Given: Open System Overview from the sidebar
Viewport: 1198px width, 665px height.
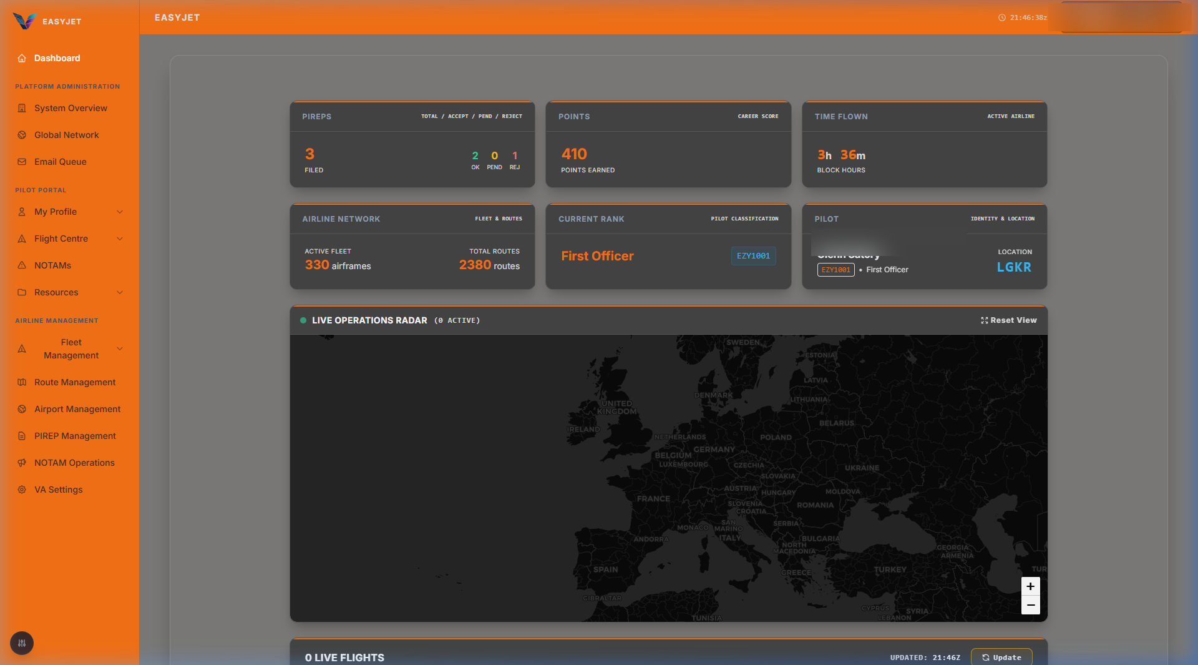Looking at the screenshot, I should click(x=69, y=108).
